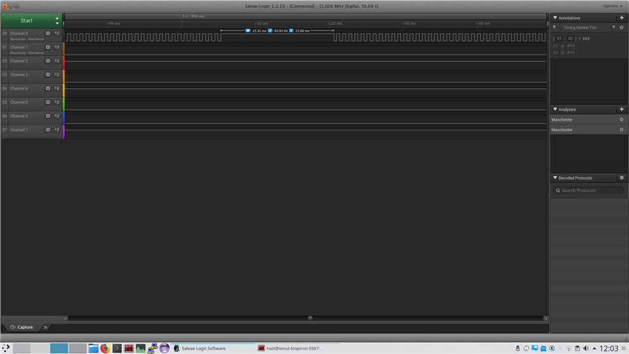Screen dimensions: 629x354
Task: Open the terminal launcher in taskbar
Action: click(117, 348)
